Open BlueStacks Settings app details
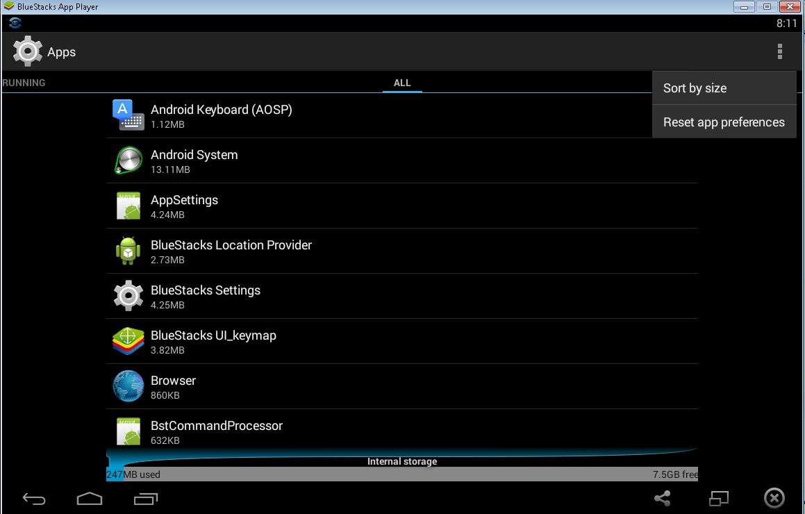805x514 pixels. pyautogui.click(x=402, y=297)
